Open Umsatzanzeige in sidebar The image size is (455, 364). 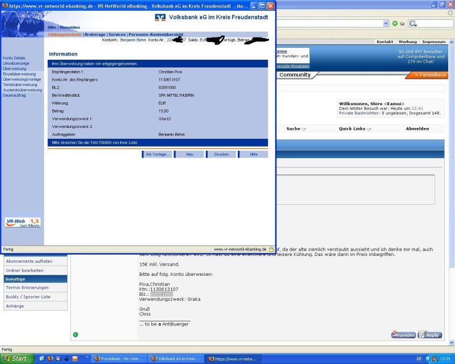click(x=16, y=63)
